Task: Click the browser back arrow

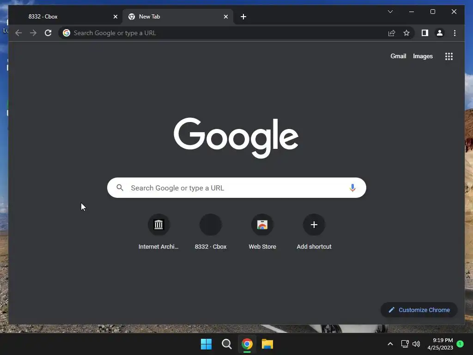Action: pyautogui.click(x=18, y=33)
